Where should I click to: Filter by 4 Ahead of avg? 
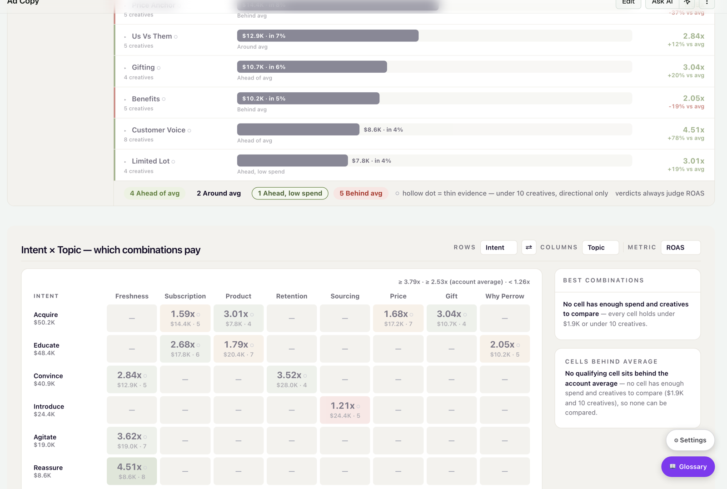click(155, 193)
